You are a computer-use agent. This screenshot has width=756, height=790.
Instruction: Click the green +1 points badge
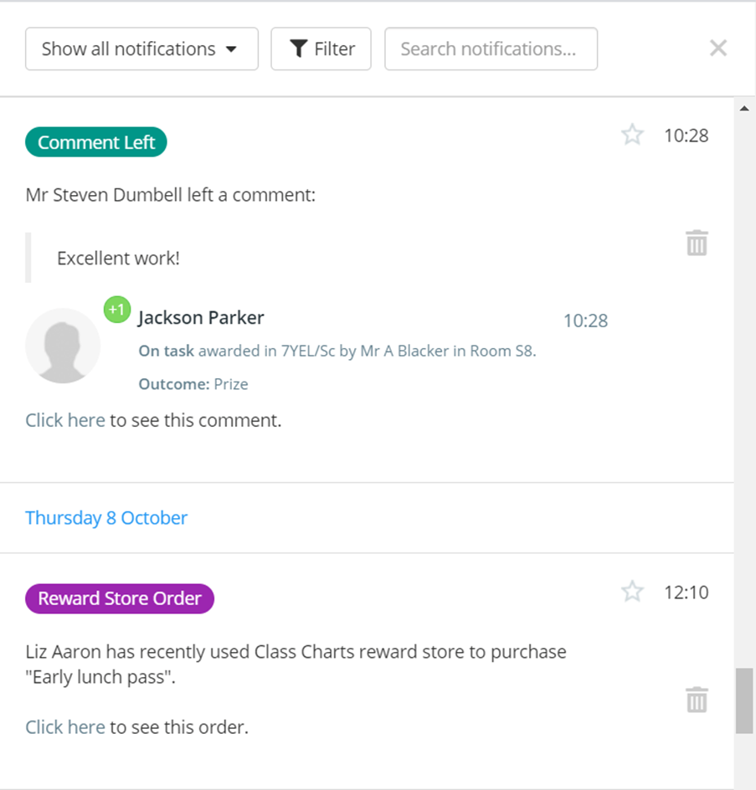coord(116,310)
